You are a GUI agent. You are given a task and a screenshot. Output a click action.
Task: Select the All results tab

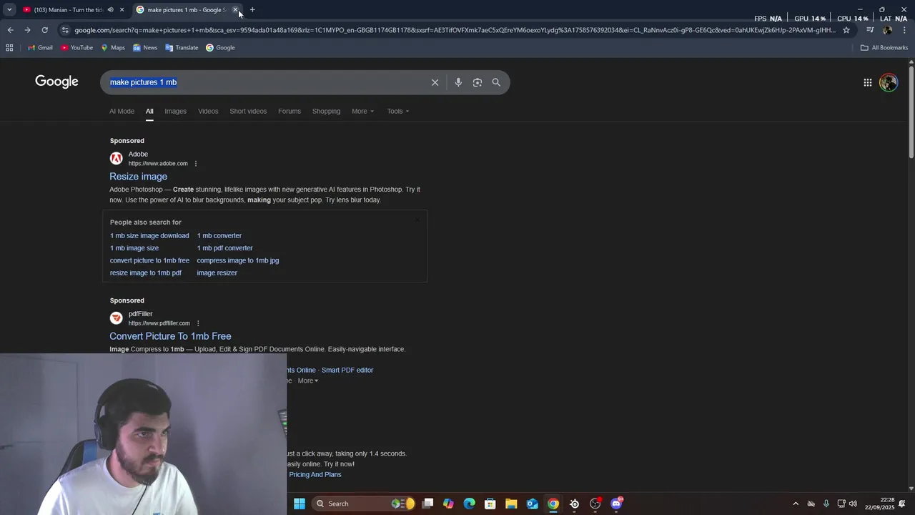click(149, 111)
